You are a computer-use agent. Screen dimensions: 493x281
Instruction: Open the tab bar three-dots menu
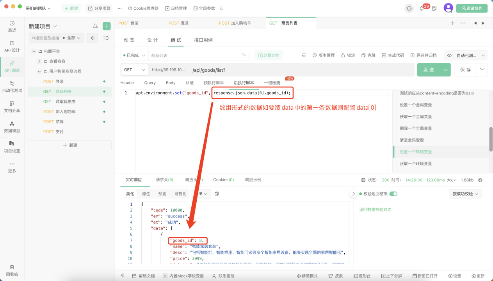(463, 23)
